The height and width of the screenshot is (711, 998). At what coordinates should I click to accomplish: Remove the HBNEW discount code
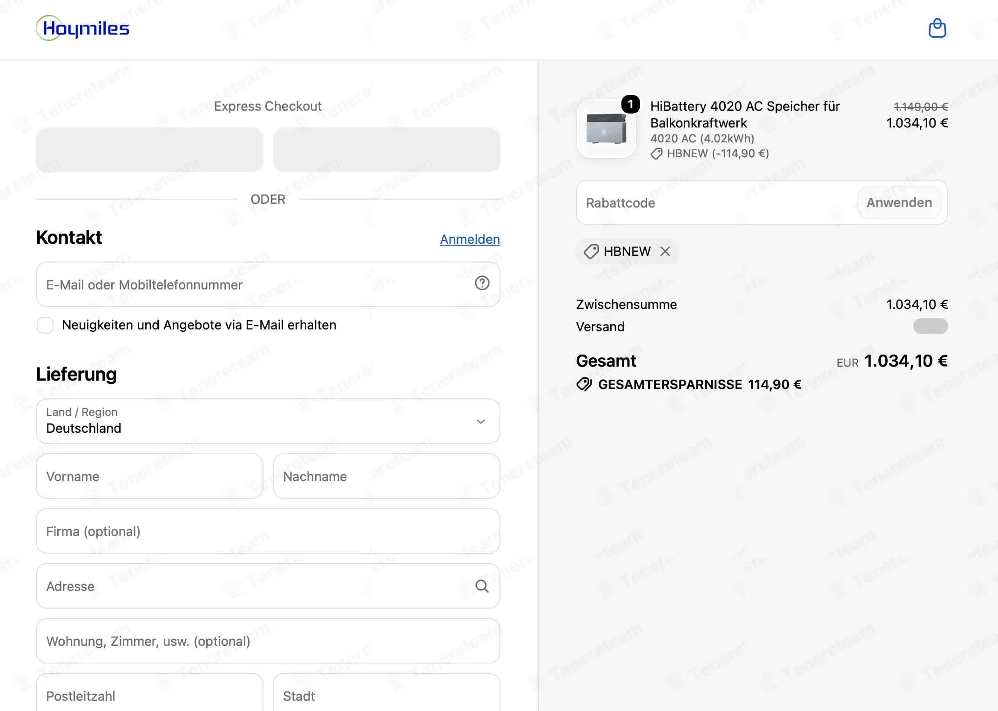665,251
